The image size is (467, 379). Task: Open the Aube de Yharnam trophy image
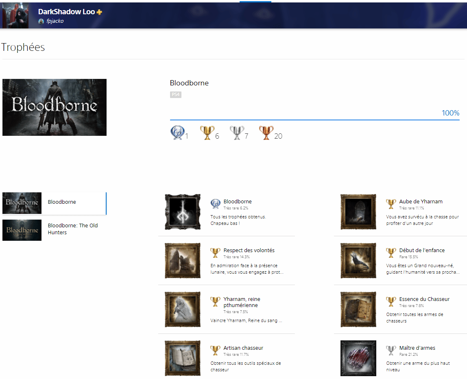[x=358, y=212]
